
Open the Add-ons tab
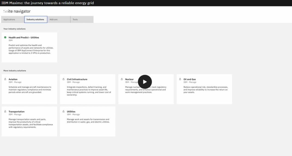[59, 20]
